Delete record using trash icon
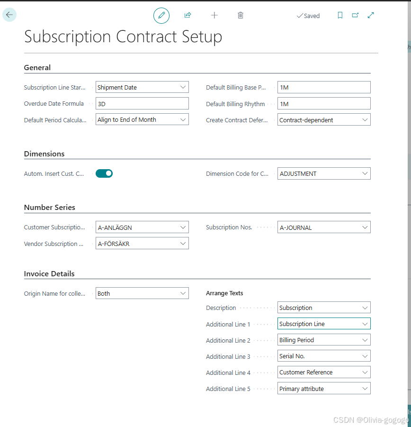Screen dimensions: 411x427 coord(240,15)
